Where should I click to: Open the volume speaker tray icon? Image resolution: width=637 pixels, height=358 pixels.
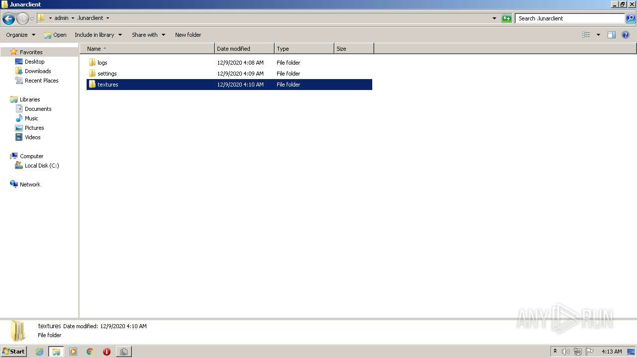pos(566,352)
